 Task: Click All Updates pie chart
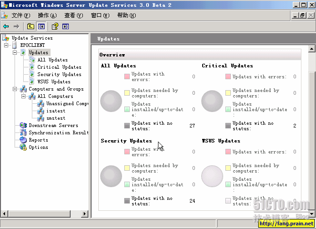click(x=111, y=101)
